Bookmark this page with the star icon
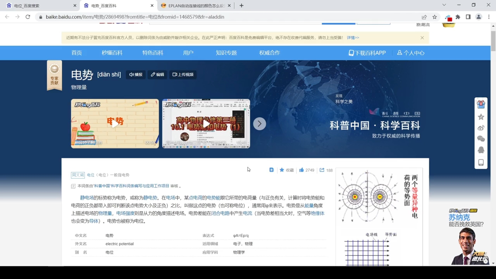Viewport: 496px width, 279px height. (435, 17)
